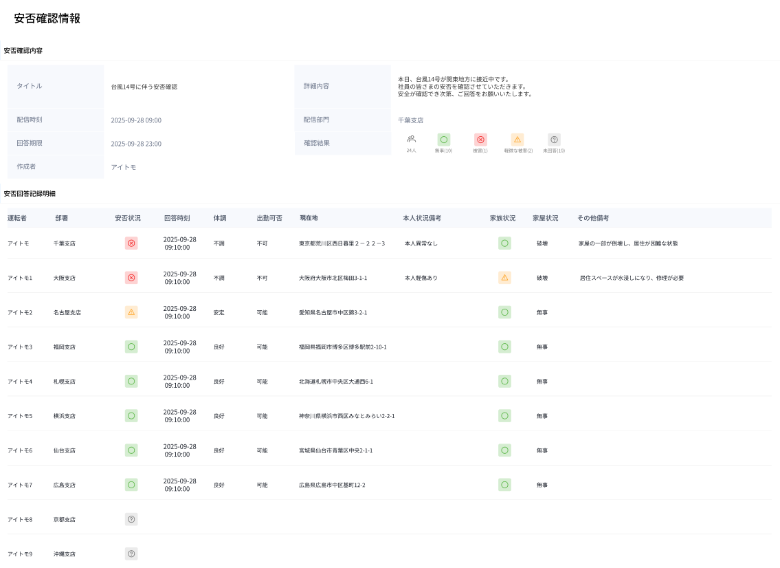Click the 24人 total people icon

(x=411, y=139)
